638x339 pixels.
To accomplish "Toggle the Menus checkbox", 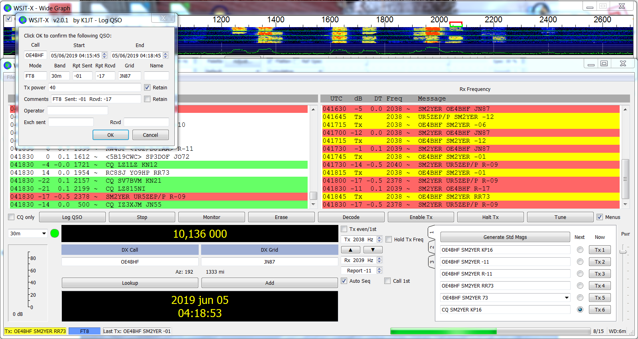I will [600, 217].
